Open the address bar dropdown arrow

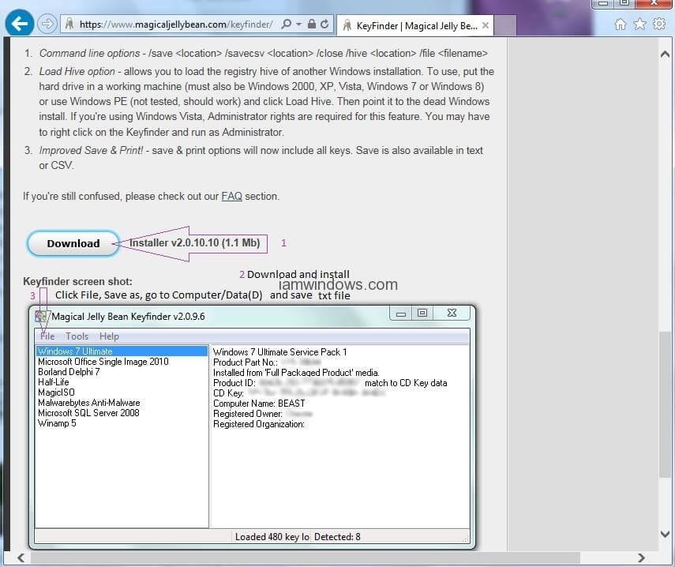tap(298, 24)
